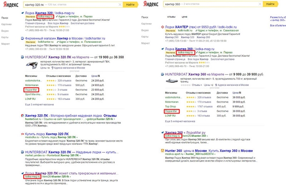Image resolution: width=286 pixels, height=188 pixels.
Task: Click the favicon next to 'HUNTERBOAT Хантер 360 на Маркете'
Action: (162, 73)
